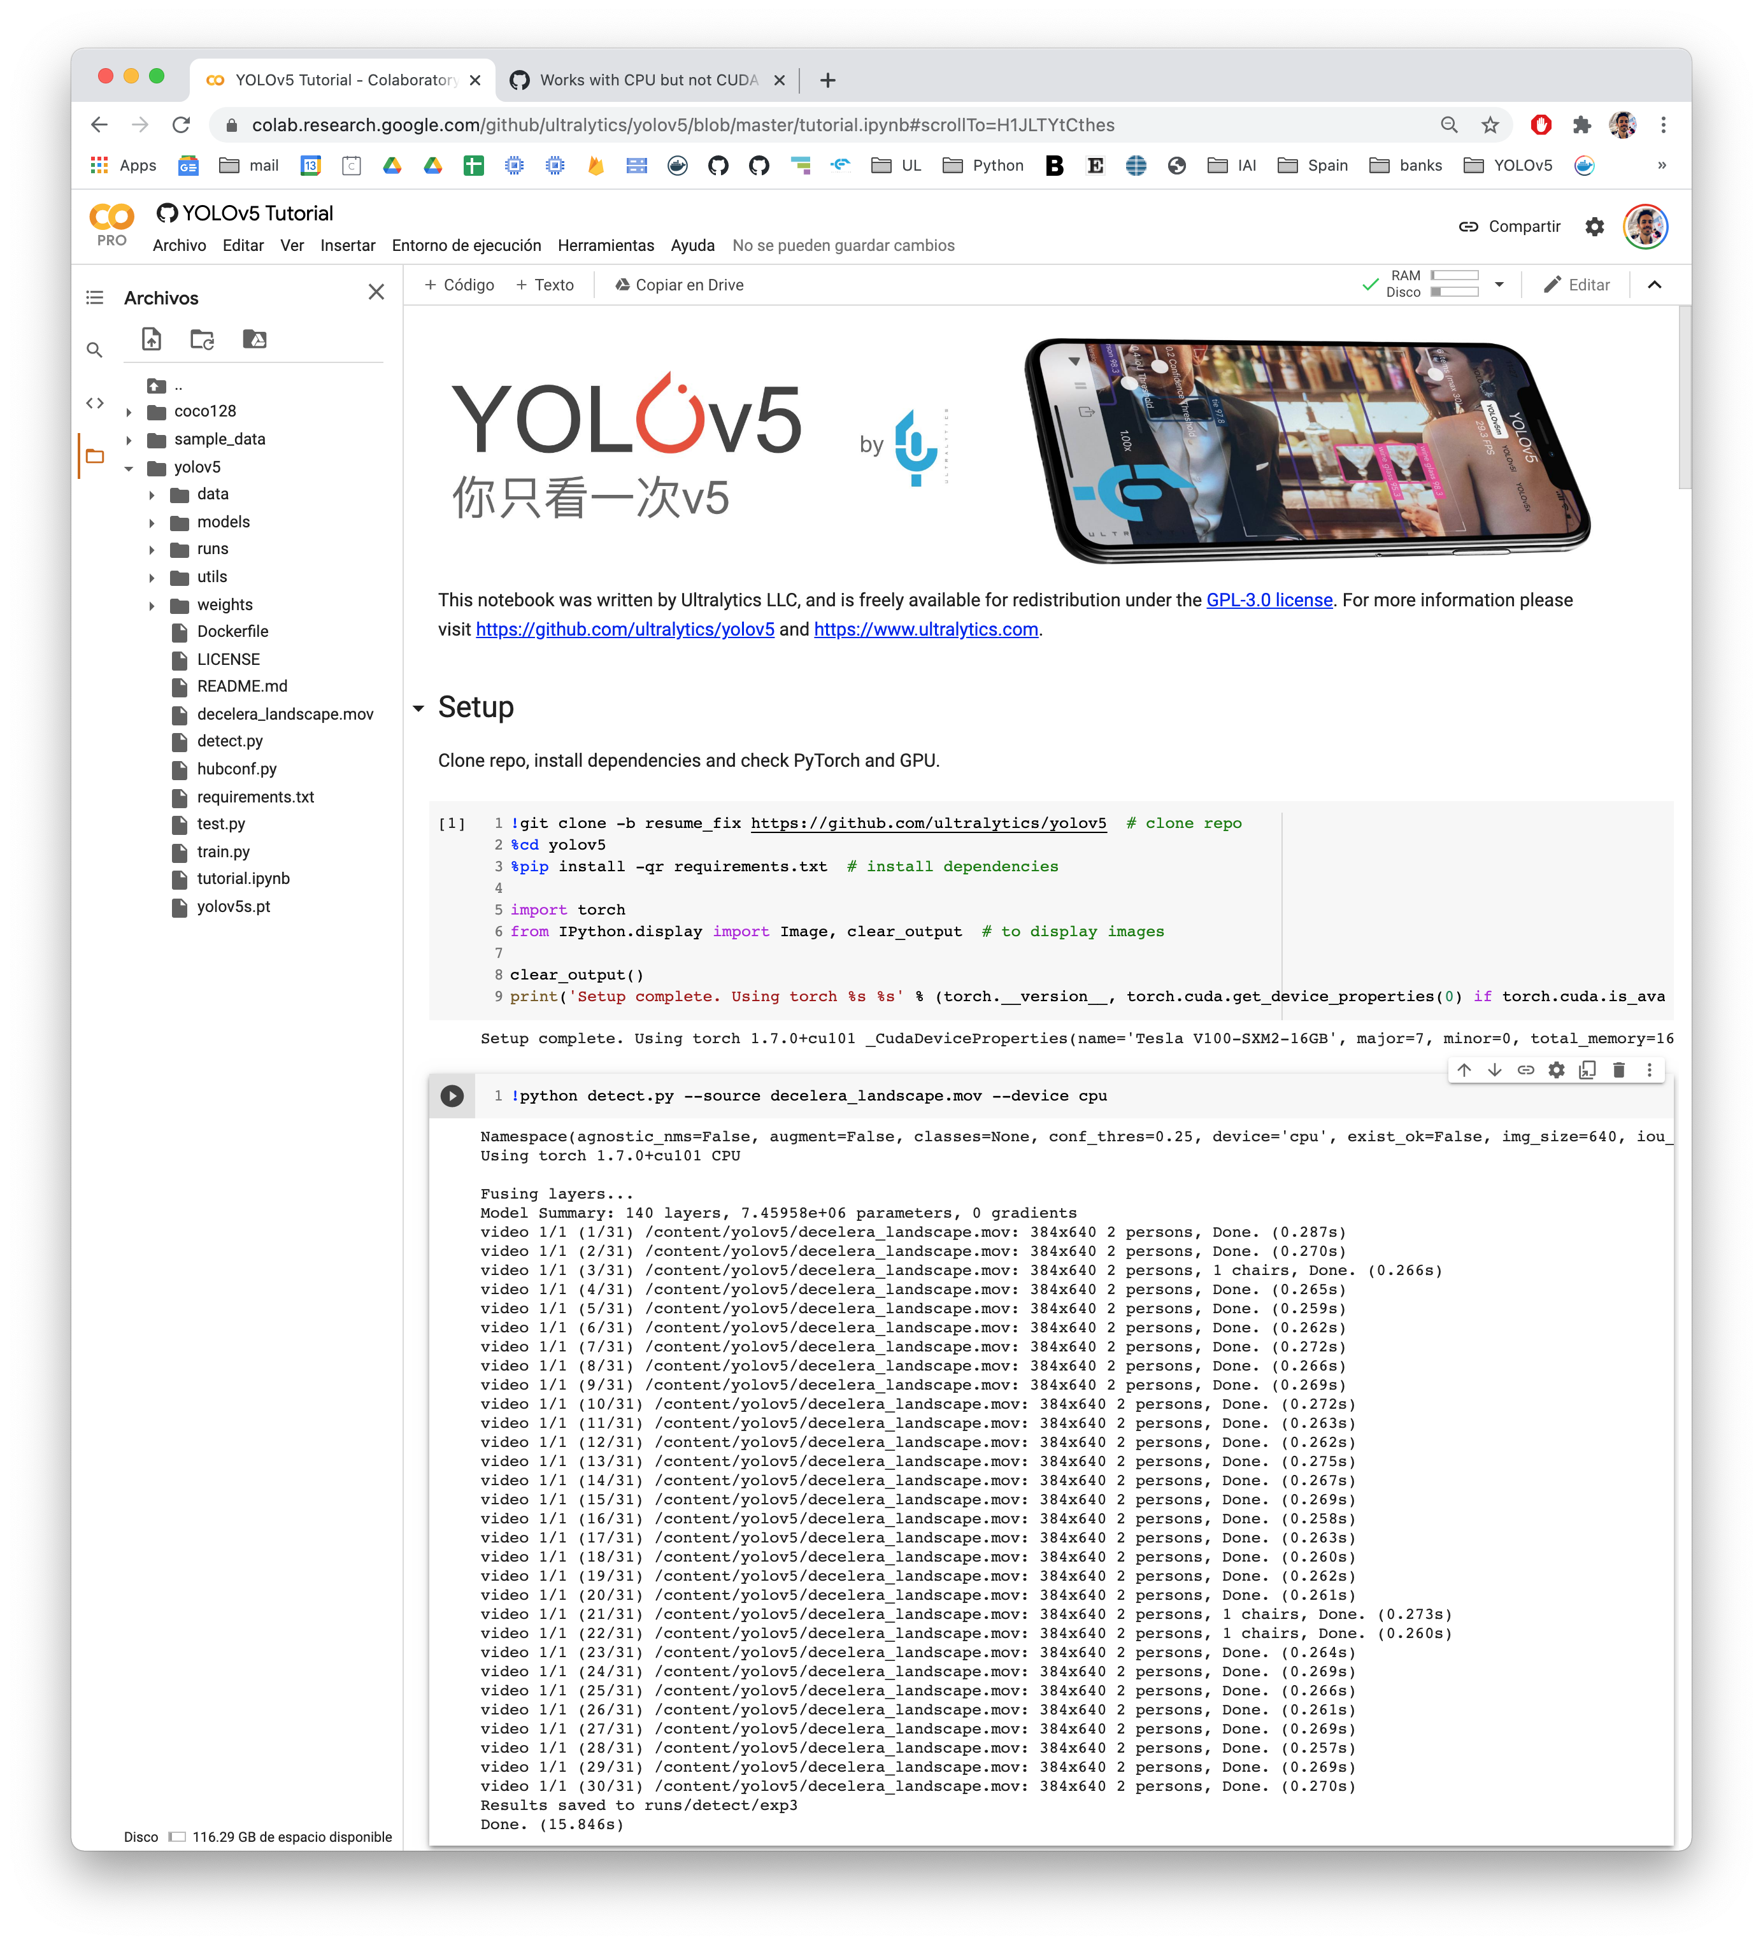
Task: Mirror cell in tab icon
Action: coord(1587,1070)
